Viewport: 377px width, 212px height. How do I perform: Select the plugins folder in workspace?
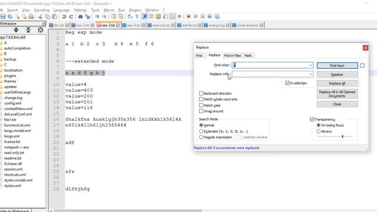10,76
